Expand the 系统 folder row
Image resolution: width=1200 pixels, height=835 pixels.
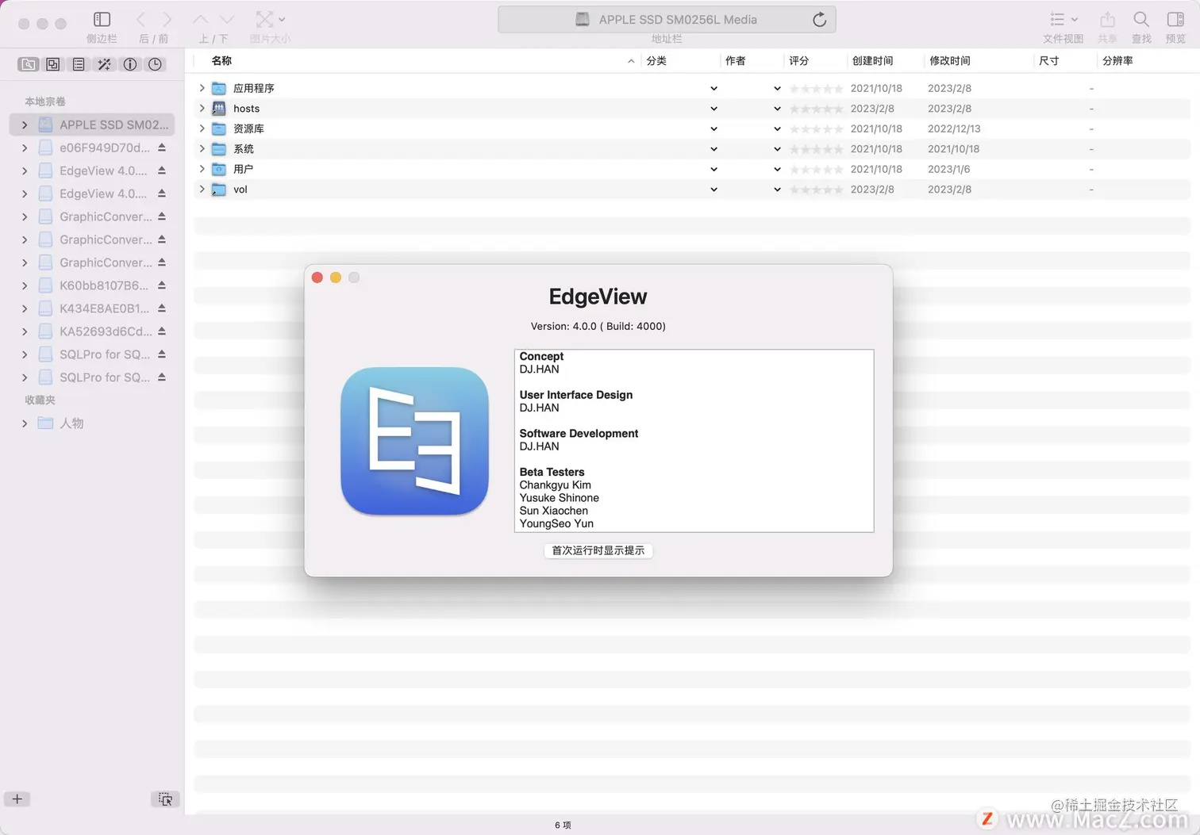click(202, 148)
